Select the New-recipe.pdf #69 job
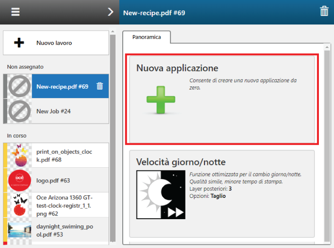The image size is (334, 248). tap(56, 86)
